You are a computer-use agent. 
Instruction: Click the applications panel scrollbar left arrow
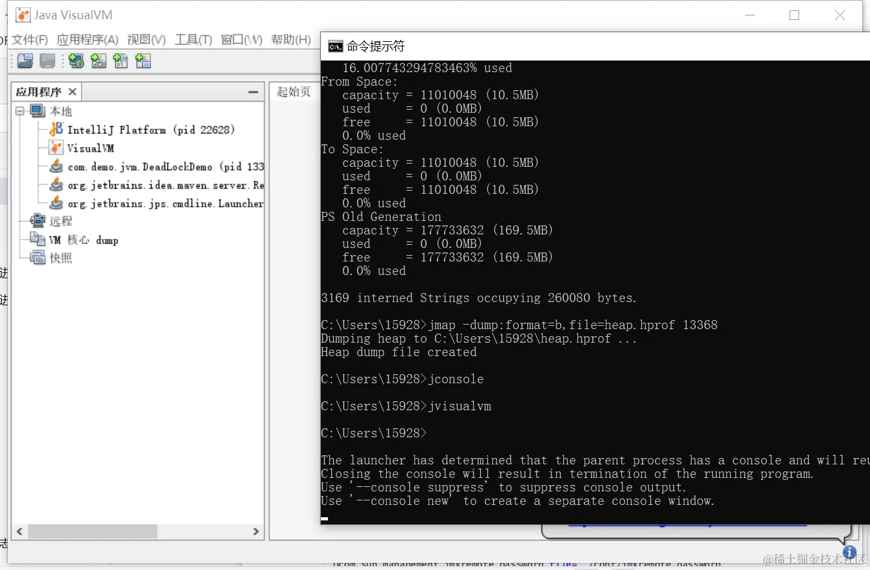(x=19, y=532)
